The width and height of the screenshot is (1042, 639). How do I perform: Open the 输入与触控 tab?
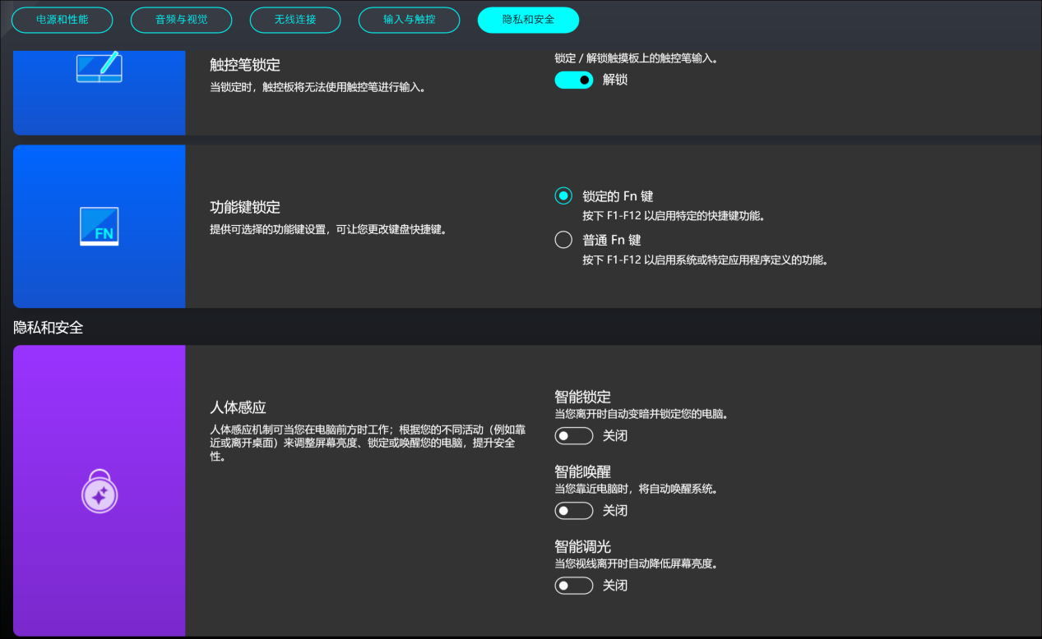pyautogui.click(x=409, y=20)
